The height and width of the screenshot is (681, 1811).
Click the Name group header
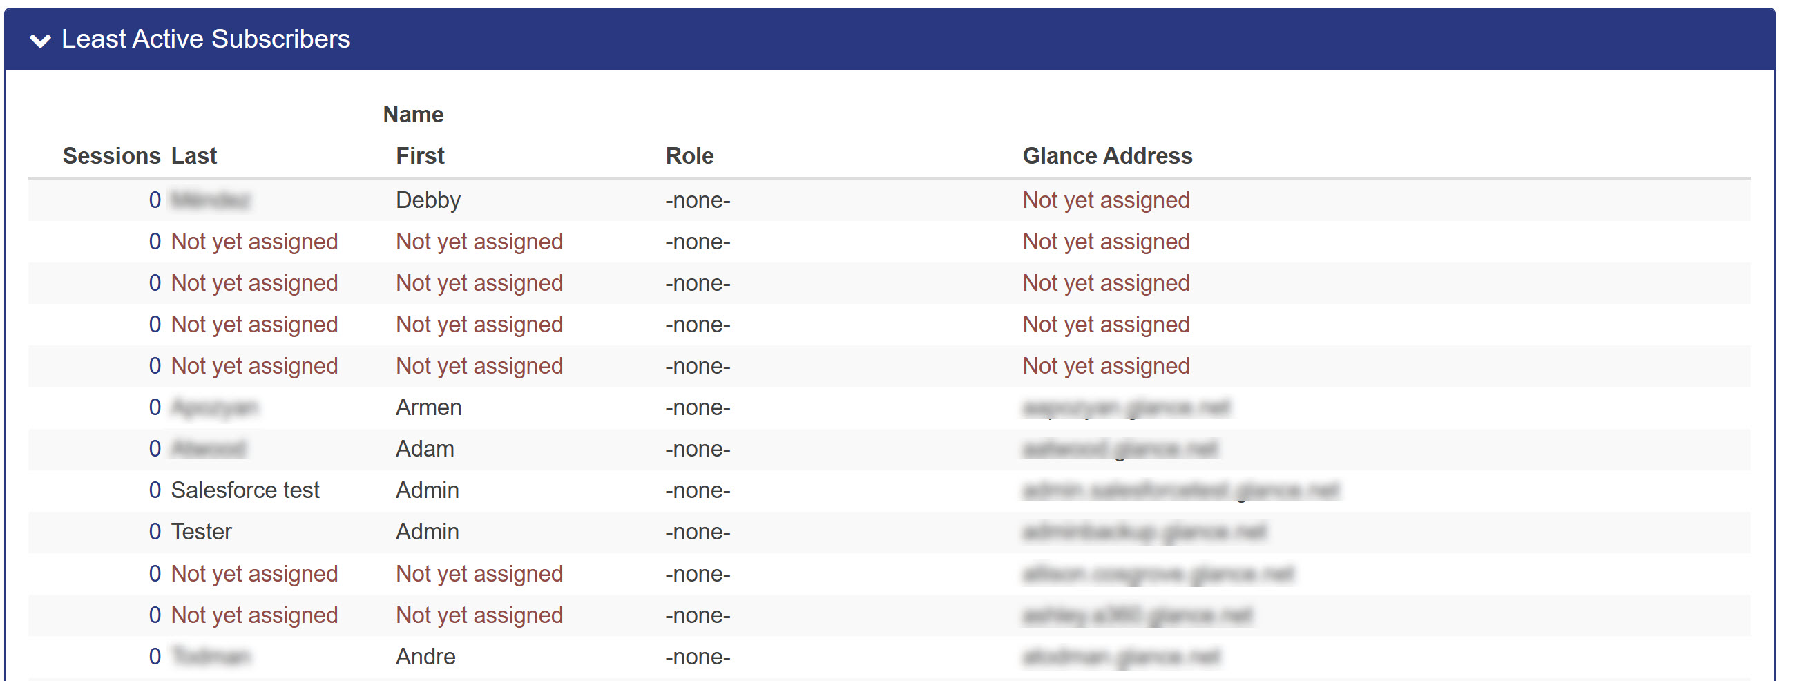[412, 114]
